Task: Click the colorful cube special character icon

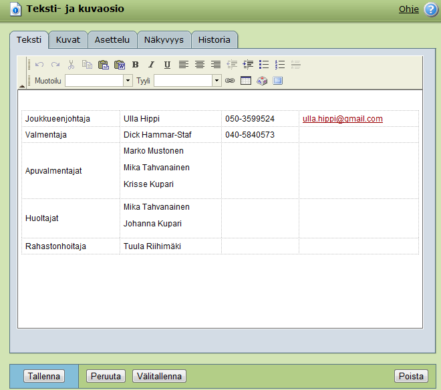Action: tap(262, 81)
